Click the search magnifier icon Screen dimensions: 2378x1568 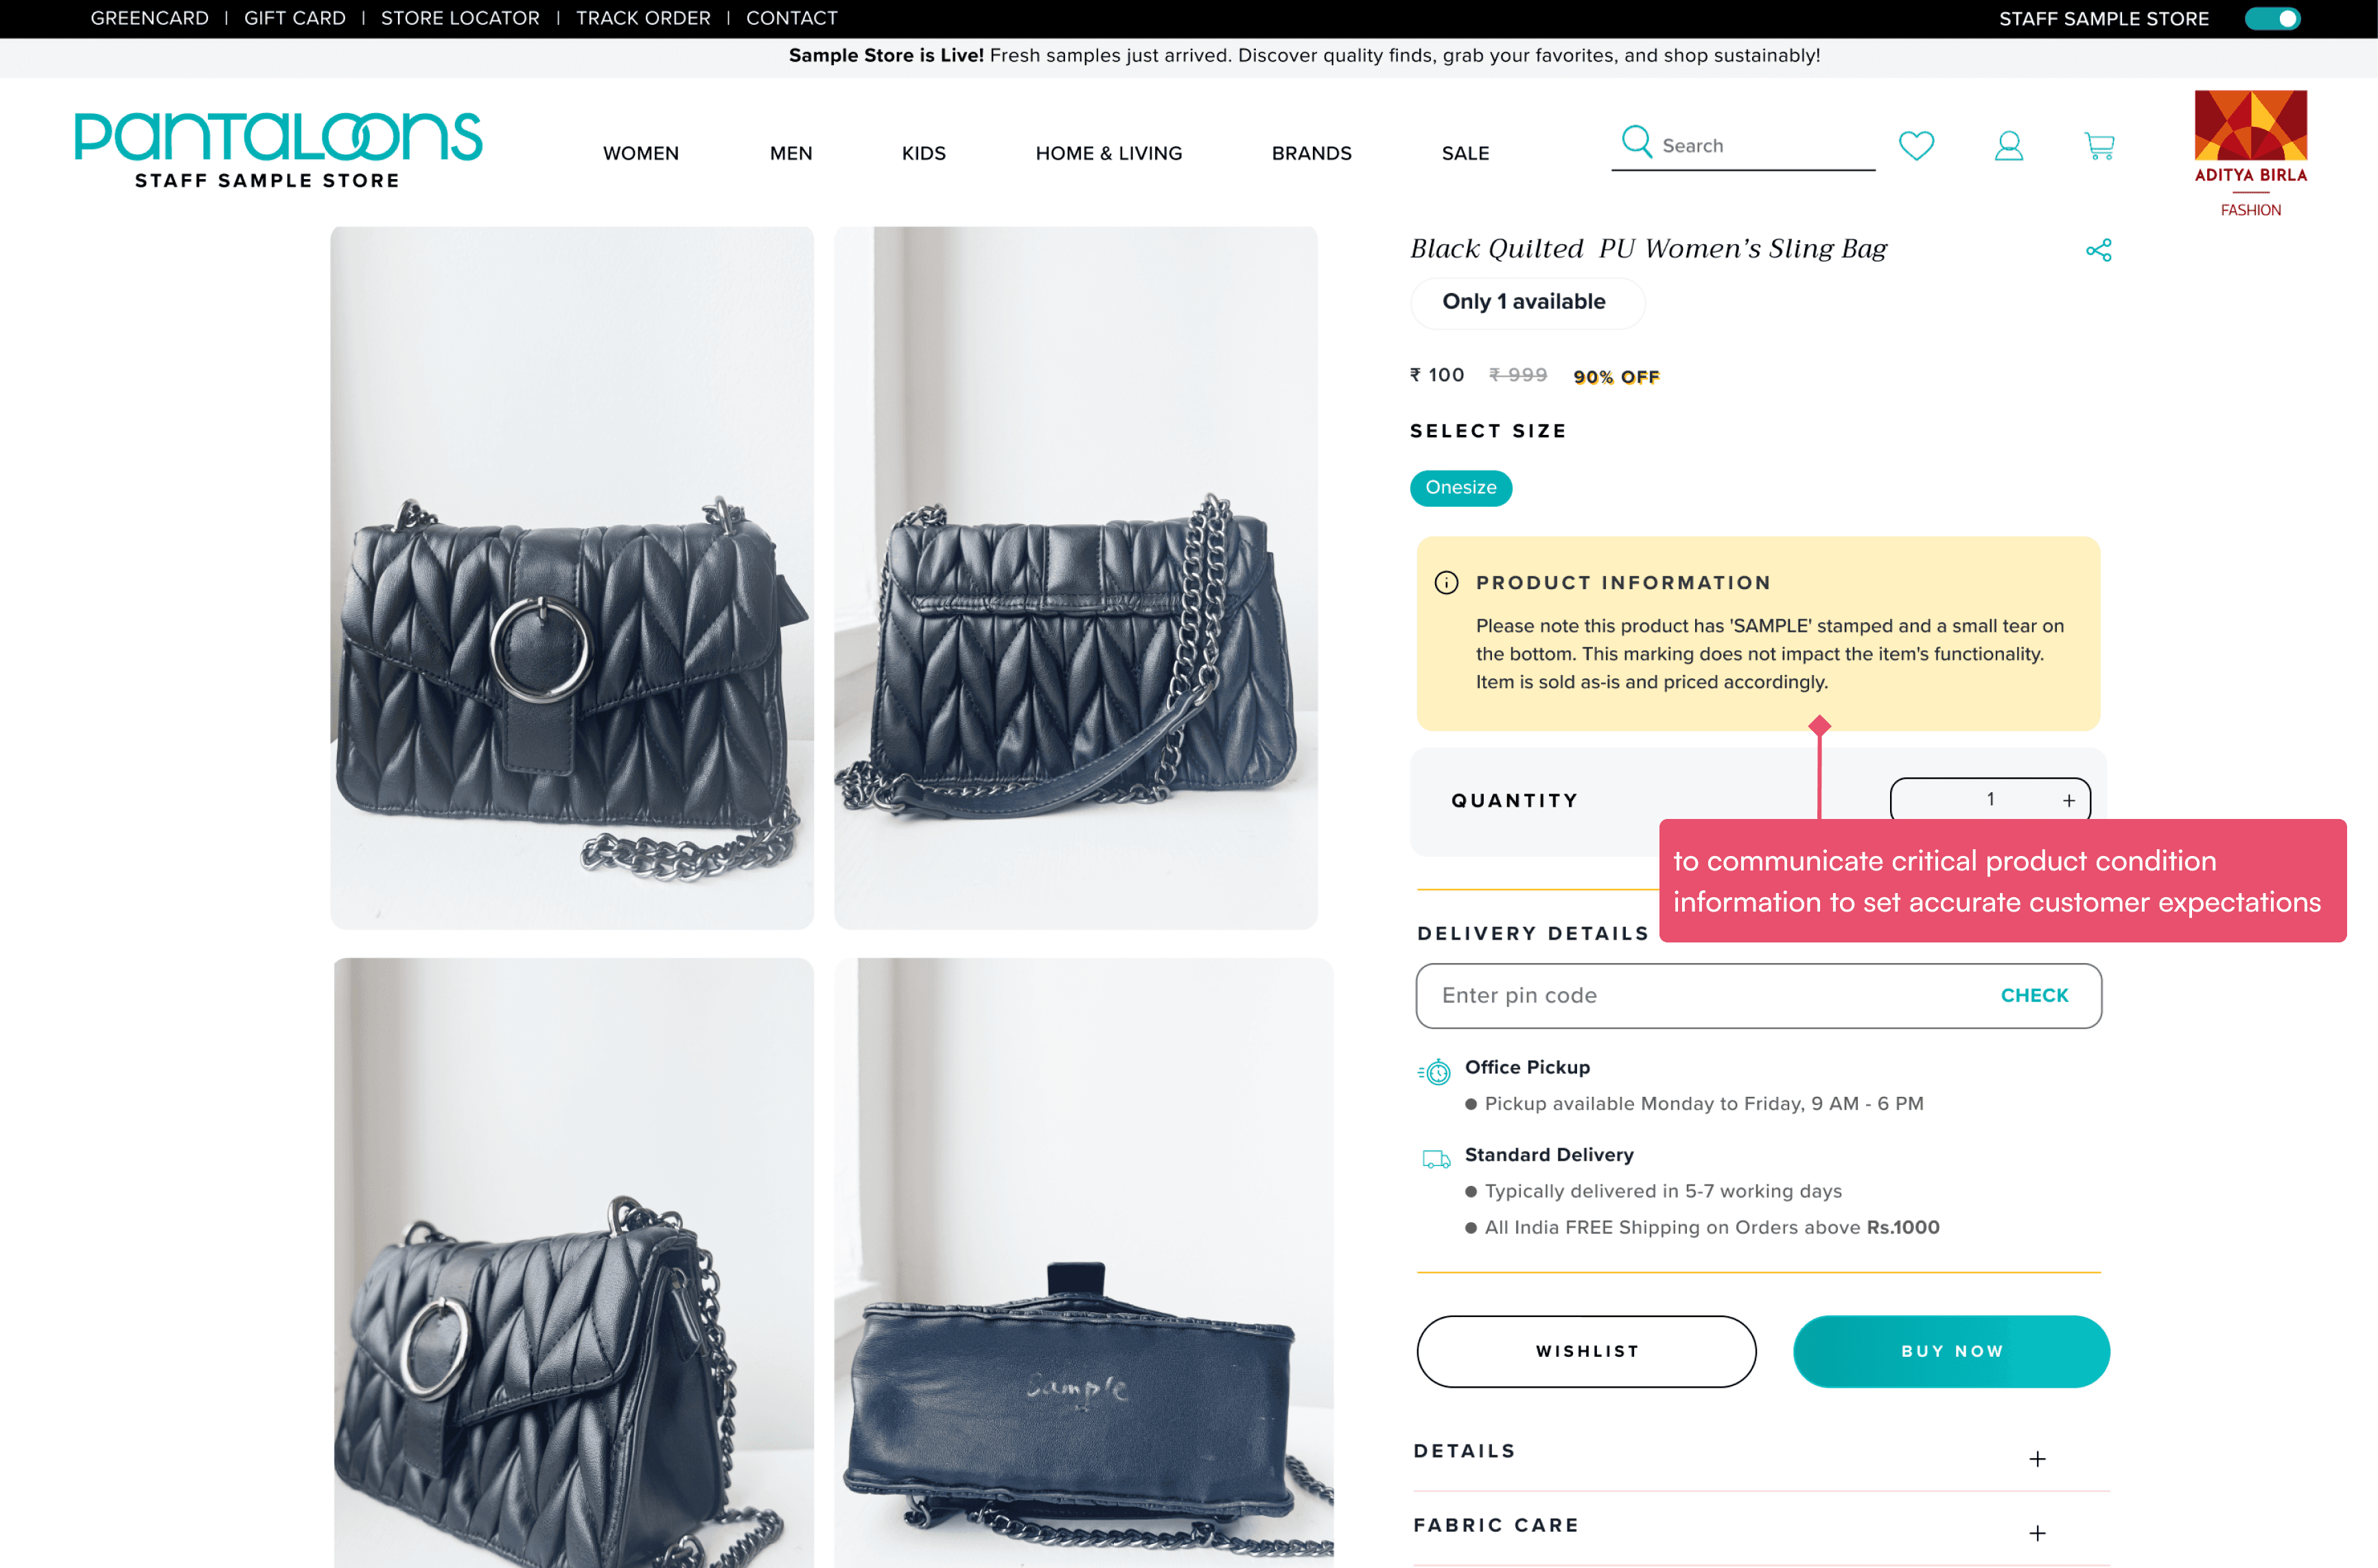[1635, 142]
